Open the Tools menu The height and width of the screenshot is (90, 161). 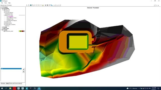(x=6, y=3)
